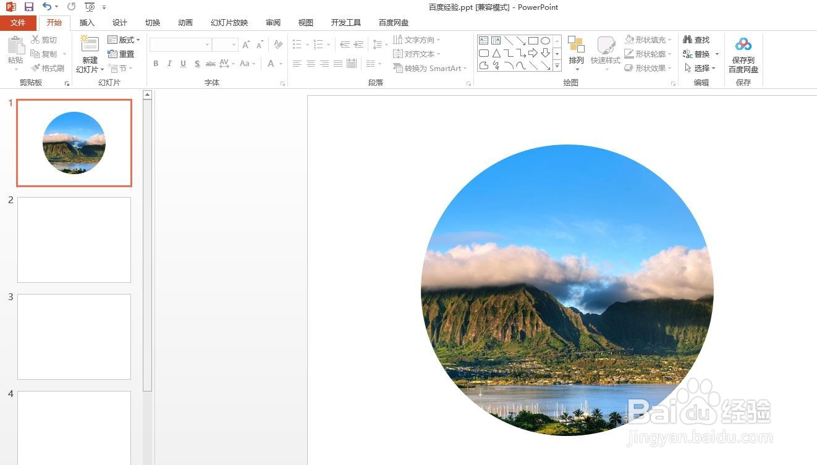Align text left
The image size is (817, 465).
click(x=297, y=64)
